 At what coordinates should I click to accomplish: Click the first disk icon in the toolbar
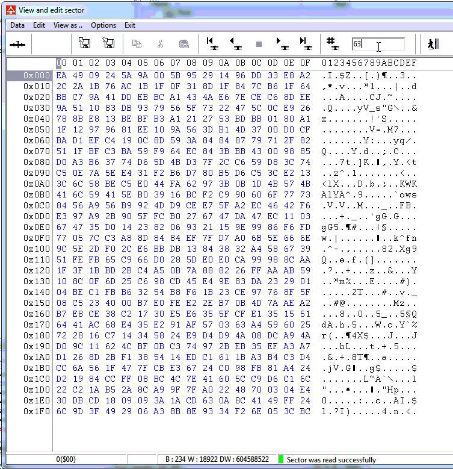point(85,43)
